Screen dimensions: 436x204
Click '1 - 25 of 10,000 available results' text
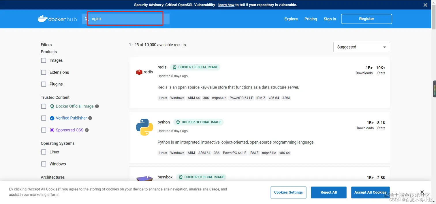pos(158,45)
